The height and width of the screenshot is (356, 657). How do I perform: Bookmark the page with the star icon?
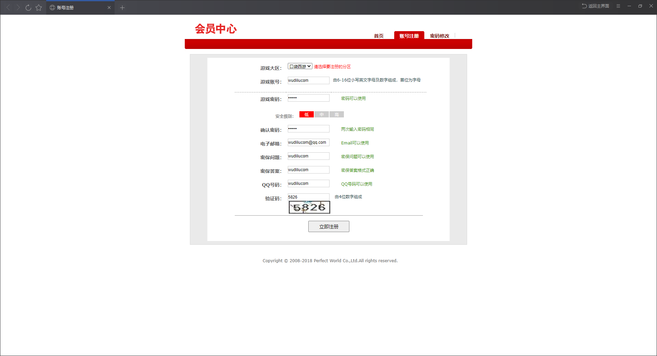point(39,8)
